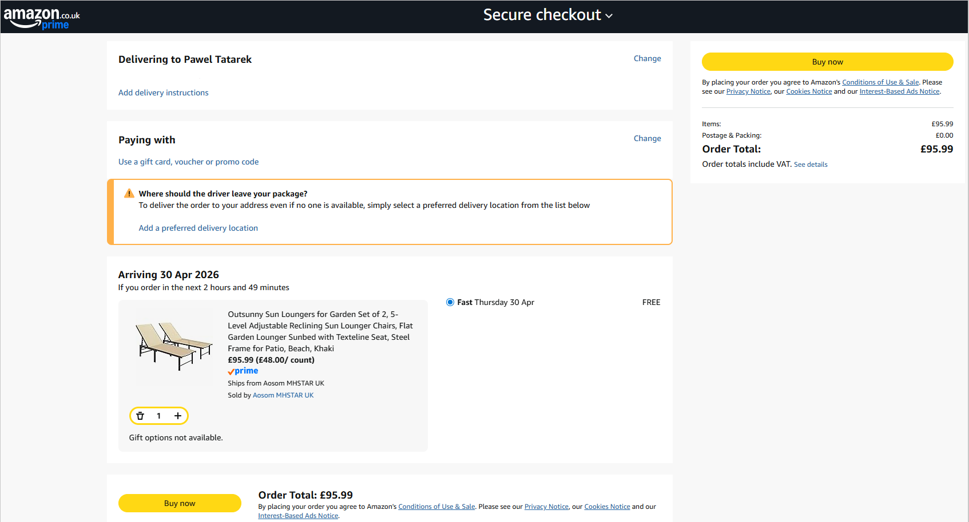The width and height of the screenshot is (969, 522).
Task: Click the Postage & Packing £0.00 value
Action: pyautogui.click(x=944, y=135)
